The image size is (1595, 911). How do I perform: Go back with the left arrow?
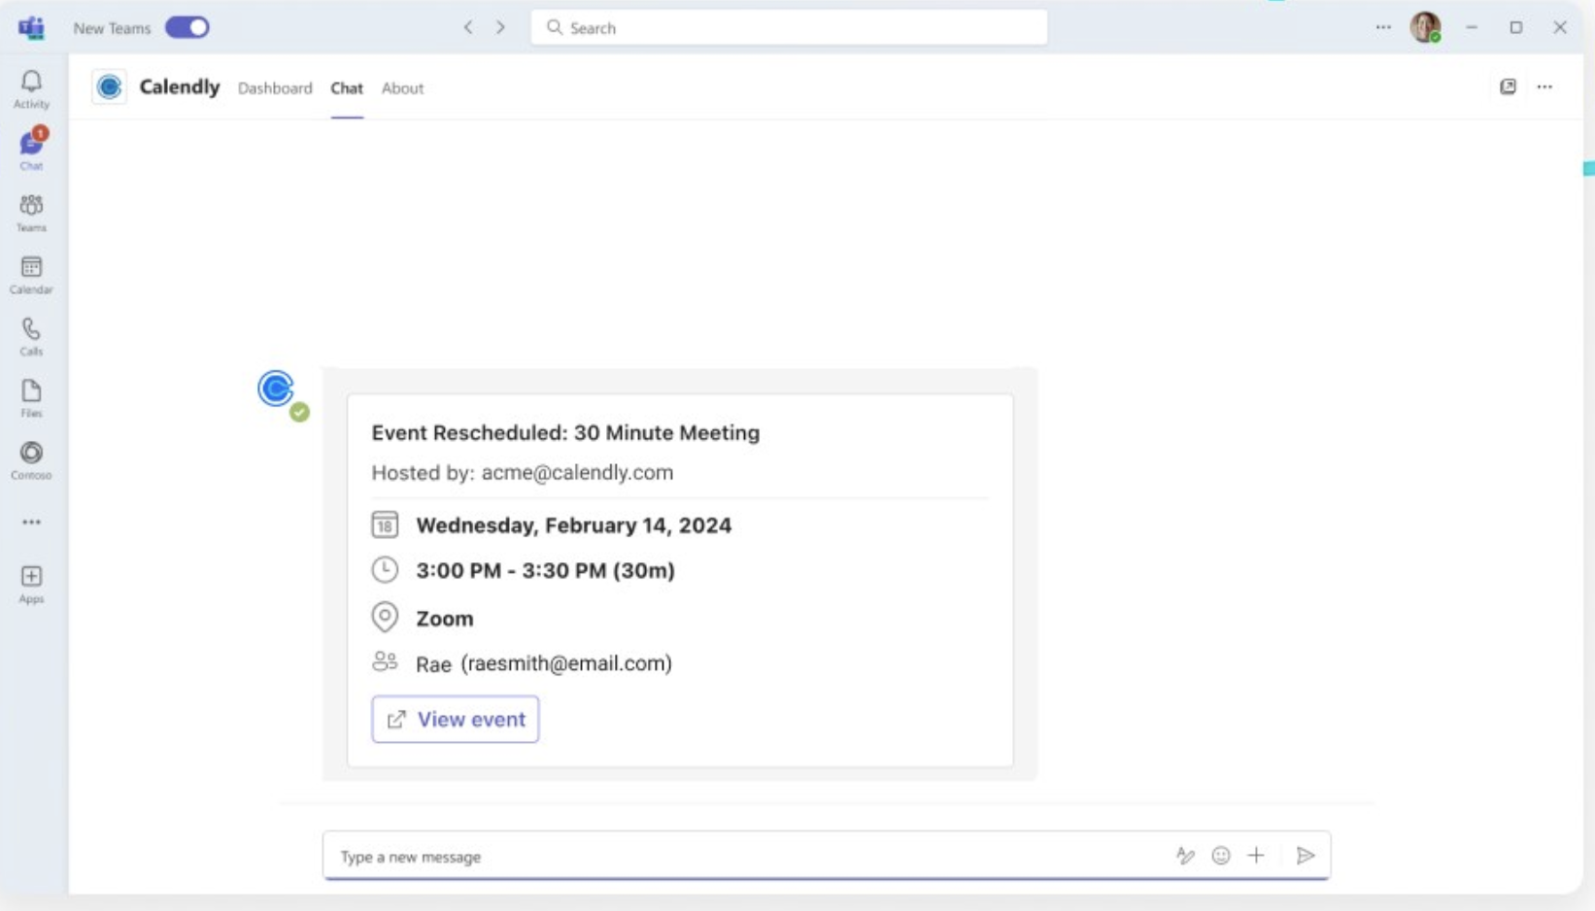(x=468, y=27)
